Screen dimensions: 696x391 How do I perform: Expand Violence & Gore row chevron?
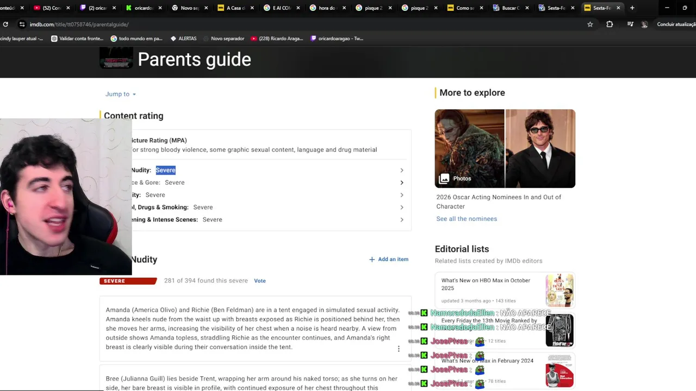(402, 182)
